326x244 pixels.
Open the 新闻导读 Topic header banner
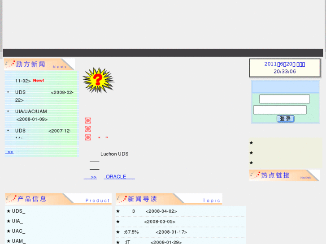[169, 199]
